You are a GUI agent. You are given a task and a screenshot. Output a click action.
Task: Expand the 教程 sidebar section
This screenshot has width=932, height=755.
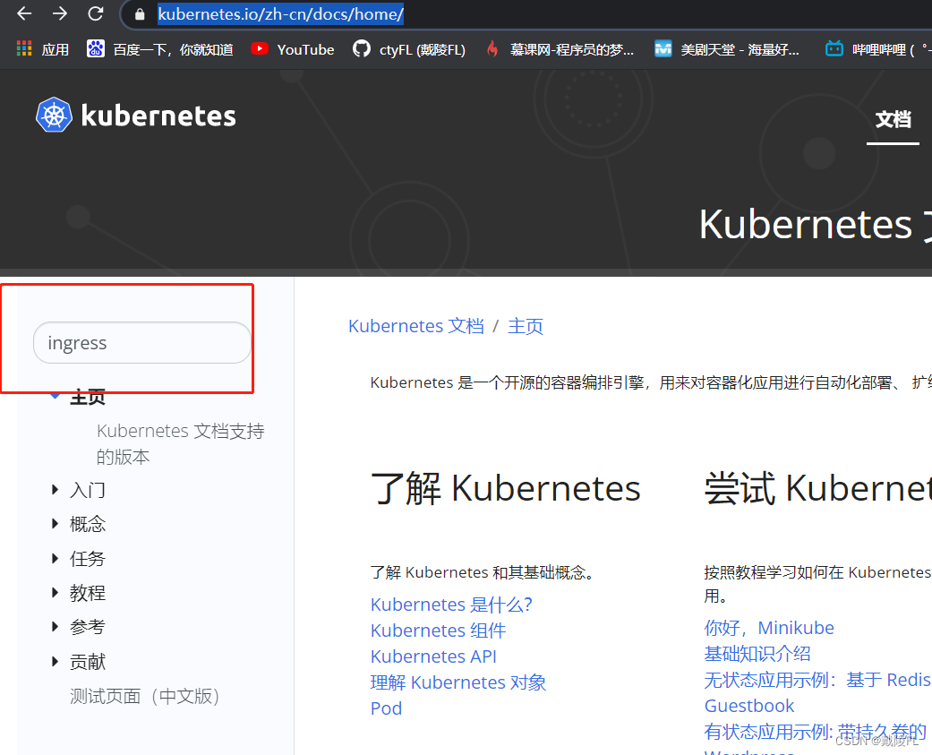(55, 593)
